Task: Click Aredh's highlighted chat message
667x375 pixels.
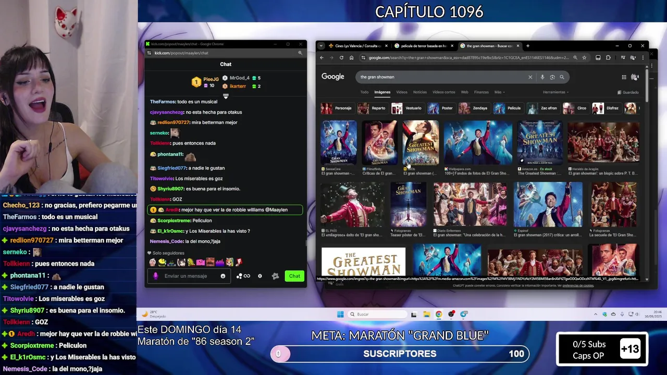Action: [225, 210]
